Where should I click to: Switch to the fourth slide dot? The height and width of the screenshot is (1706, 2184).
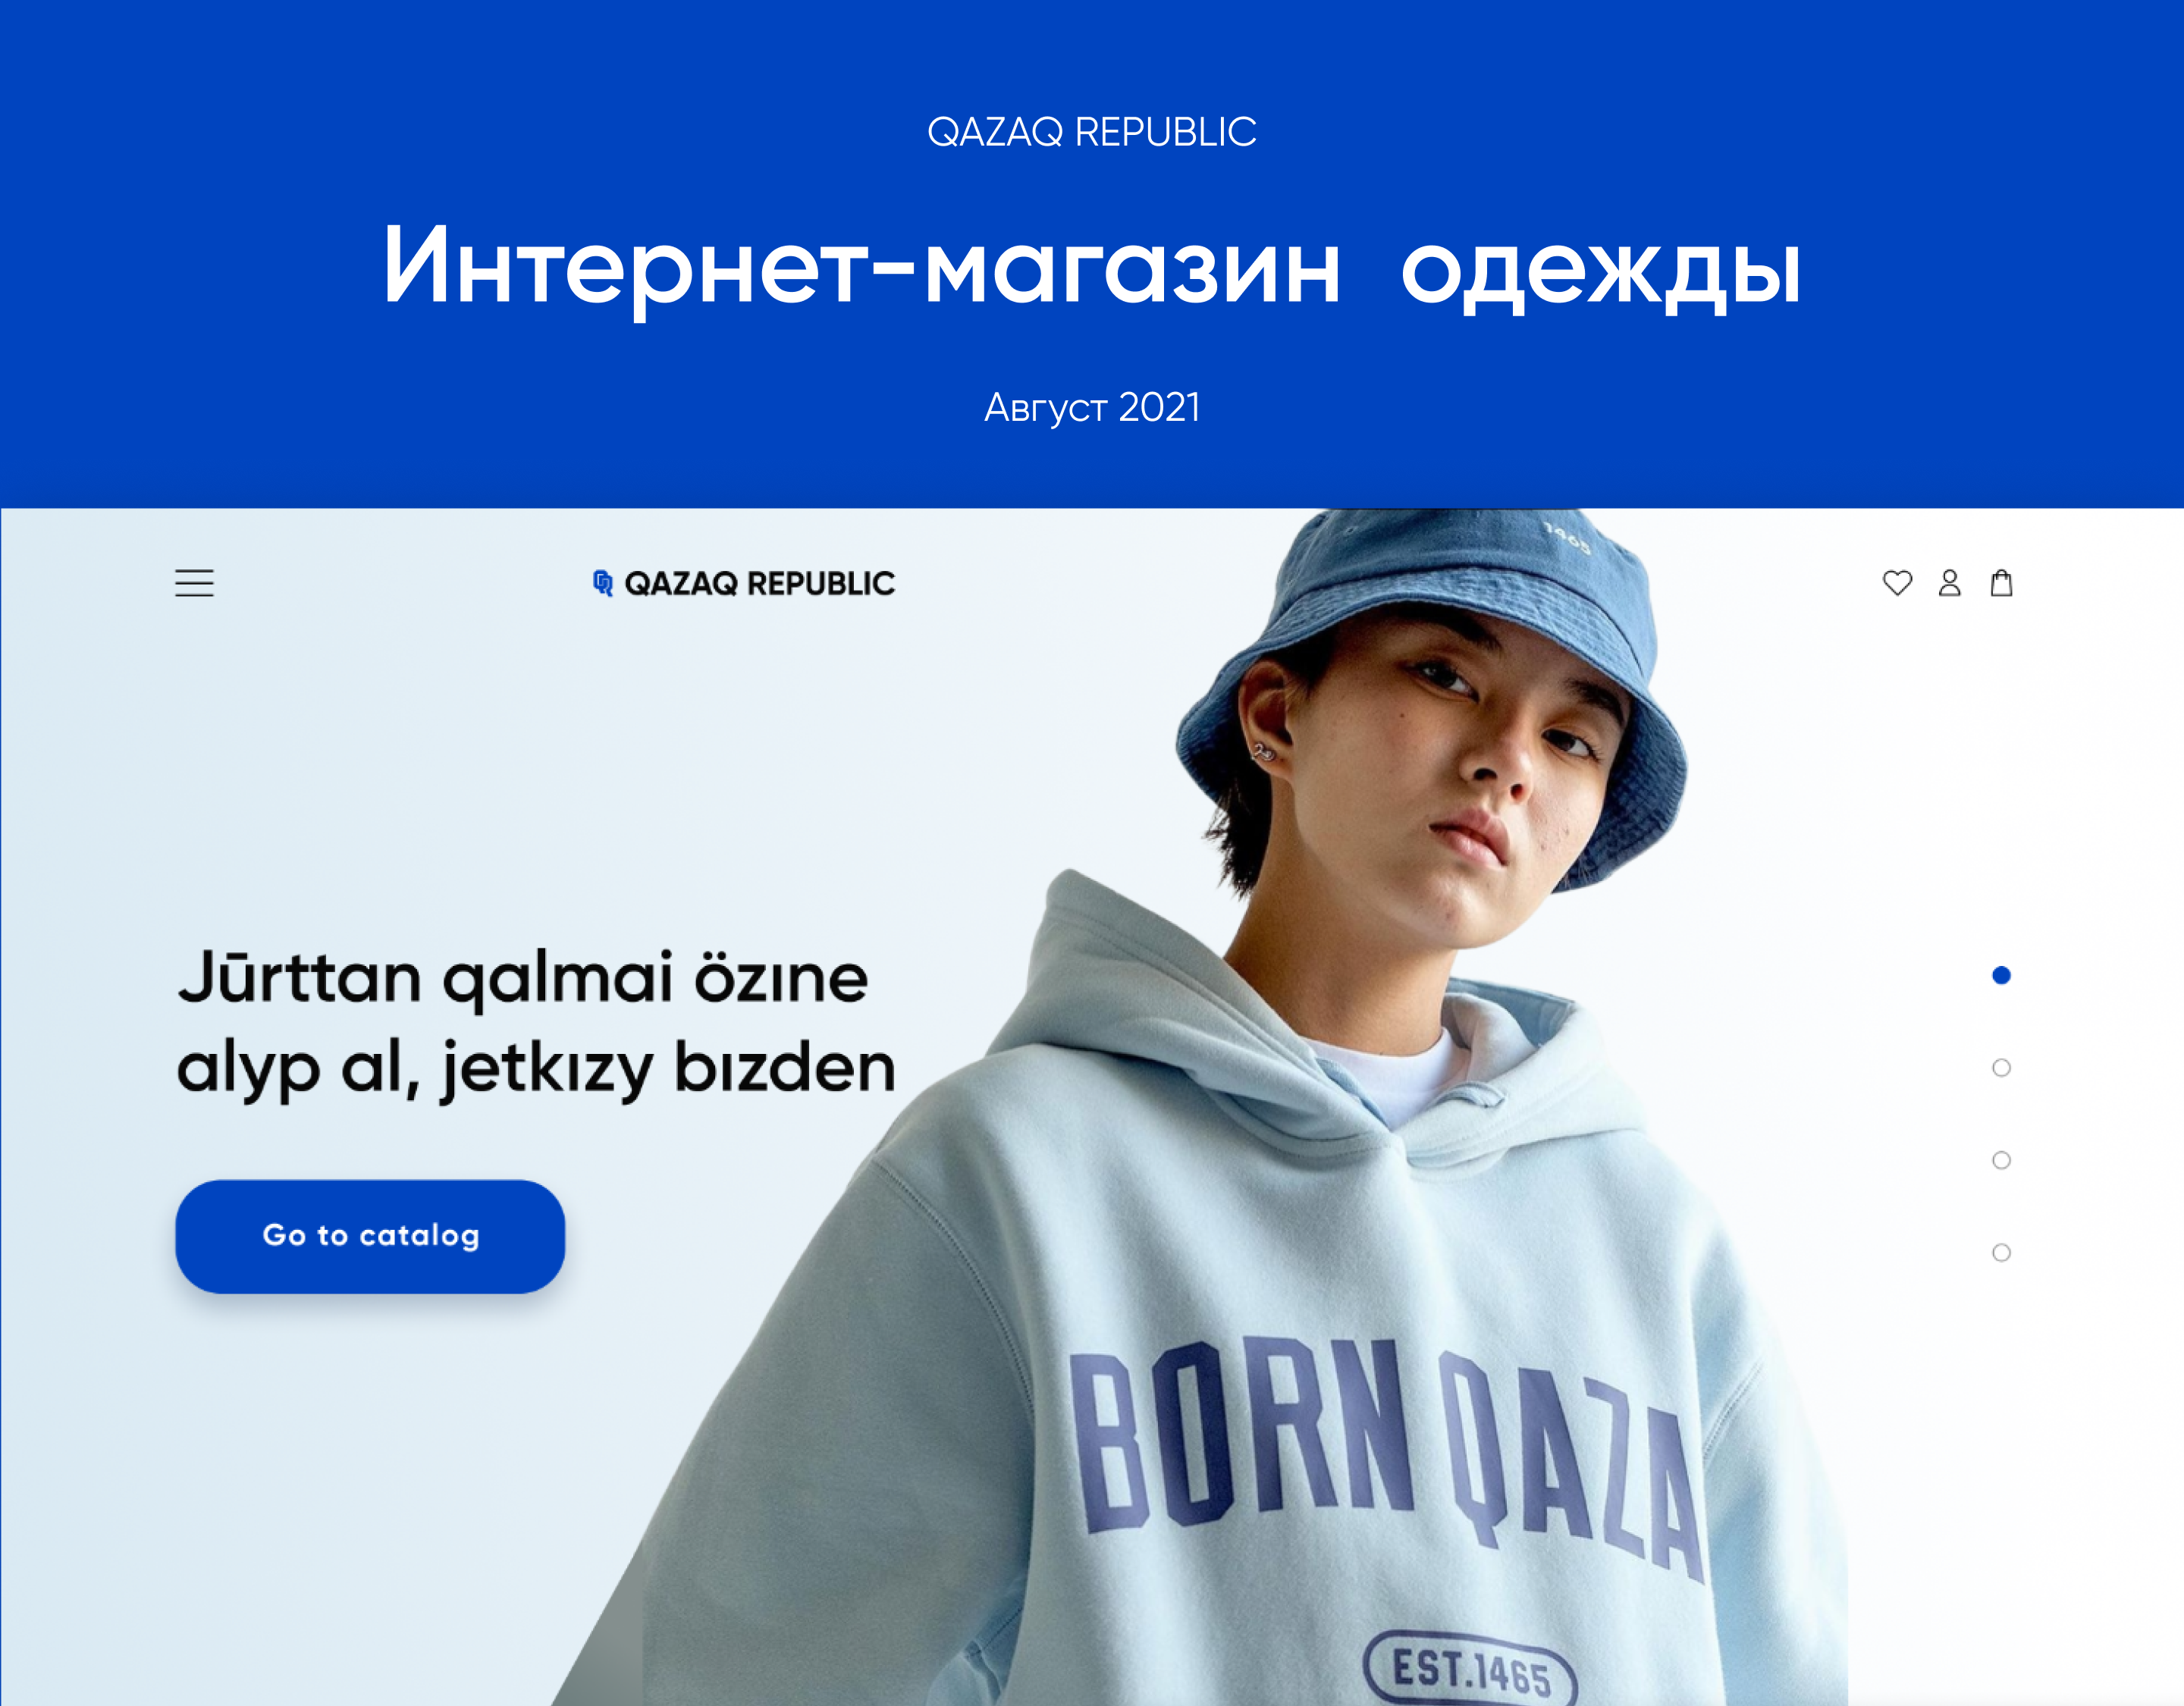pyautogui.click(x=2001, y=1252)
